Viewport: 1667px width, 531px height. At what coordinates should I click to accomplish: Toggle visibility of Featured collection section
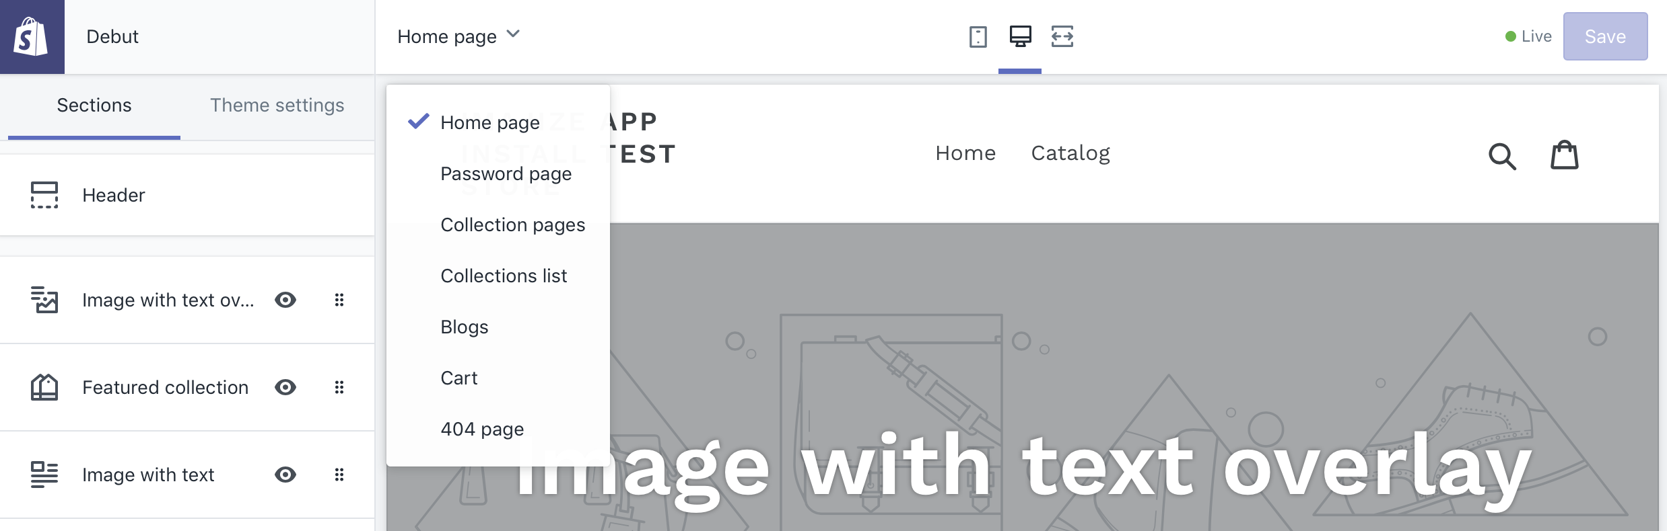coord(285,387)
